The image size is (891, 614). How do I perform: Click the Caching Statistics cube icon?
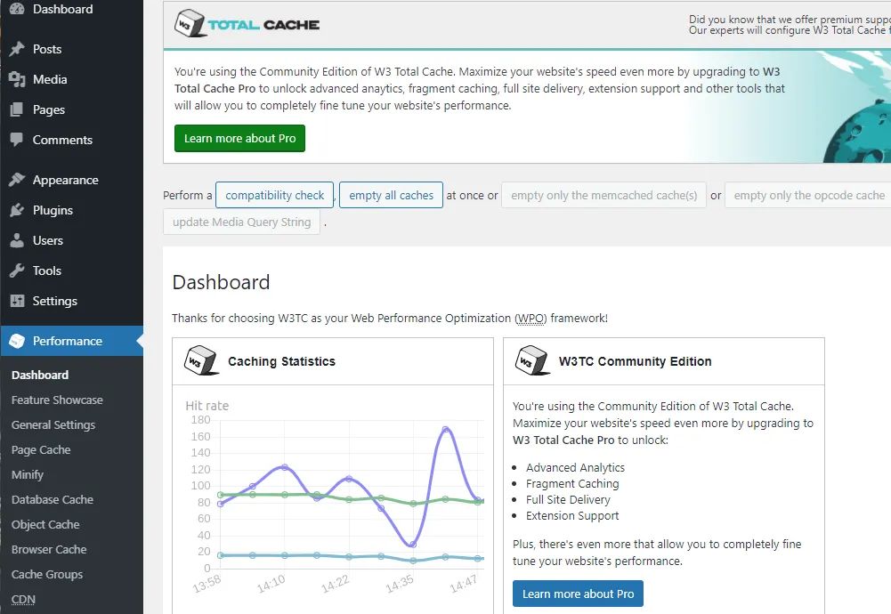point(200,360)
